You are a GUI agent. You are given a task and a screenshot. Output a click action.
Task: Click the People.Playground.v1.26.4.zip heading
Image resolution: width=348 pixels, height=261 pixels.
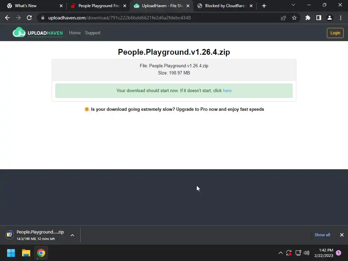(174, 52)
